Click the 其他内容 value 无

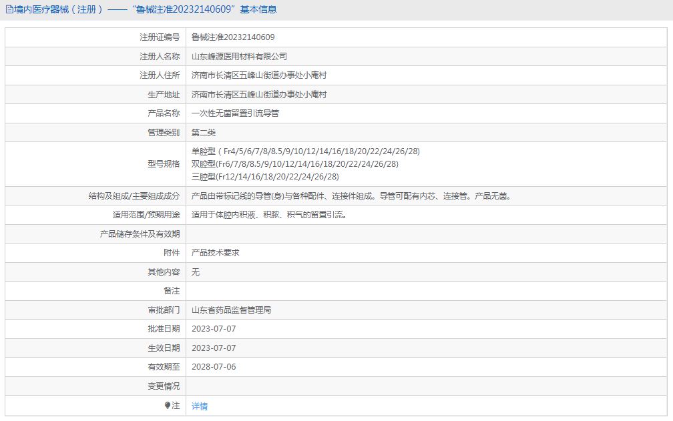pos(195,272)
